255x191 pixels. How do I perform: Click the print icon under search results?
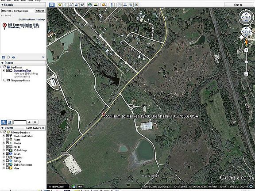[13, 57]
